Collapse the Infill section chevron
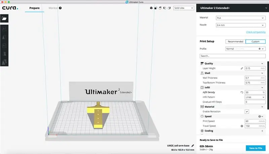 click(x=262, y=87)
